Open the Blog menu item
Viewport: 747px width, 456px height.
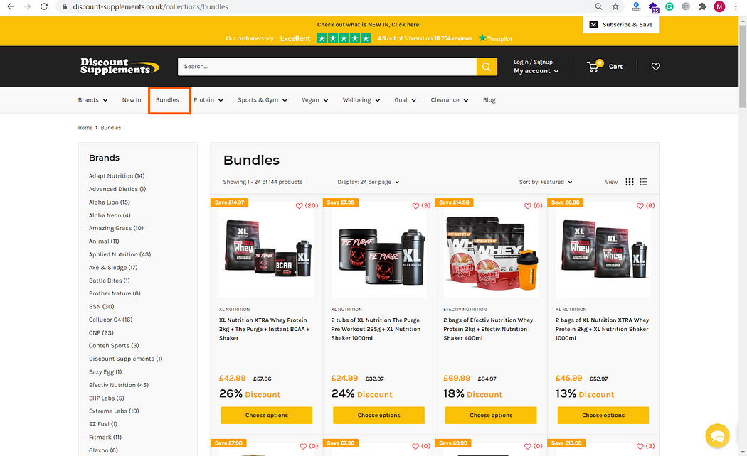pos(489,100)
